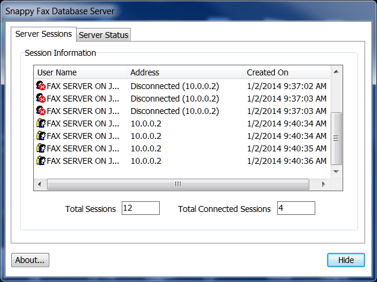Click the 10.0.0.2 address in 9:40:35 row
Viewport: 377px width, 282px height.
[146, 148]
